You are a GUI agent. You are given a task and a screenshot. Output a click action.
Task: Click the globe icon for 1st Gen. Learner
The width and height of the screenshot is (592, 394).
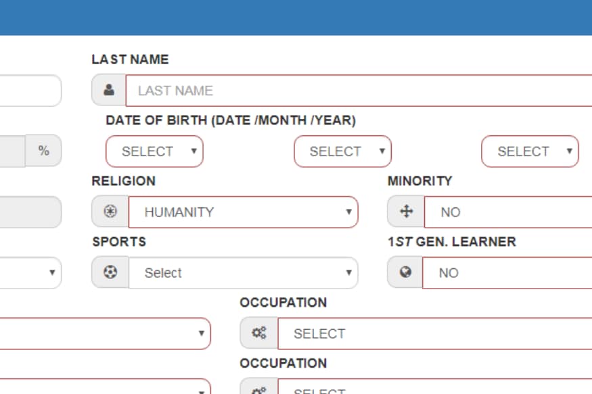[405, 272]
